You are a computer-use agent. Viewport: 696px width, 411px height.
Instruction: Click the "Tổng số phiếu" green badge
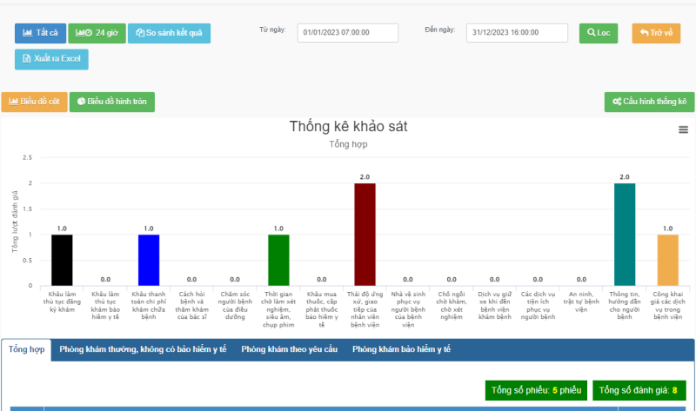point(536,390)
